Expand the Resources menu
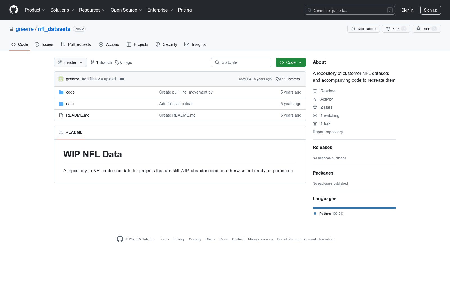 (x=92, y=10)
